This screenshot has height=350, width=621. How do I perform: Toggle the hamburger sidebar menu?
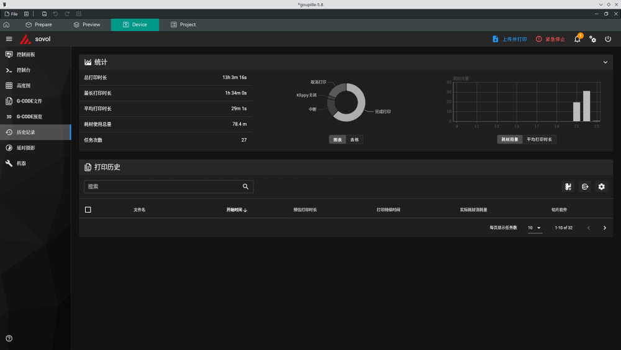[9, 39]
